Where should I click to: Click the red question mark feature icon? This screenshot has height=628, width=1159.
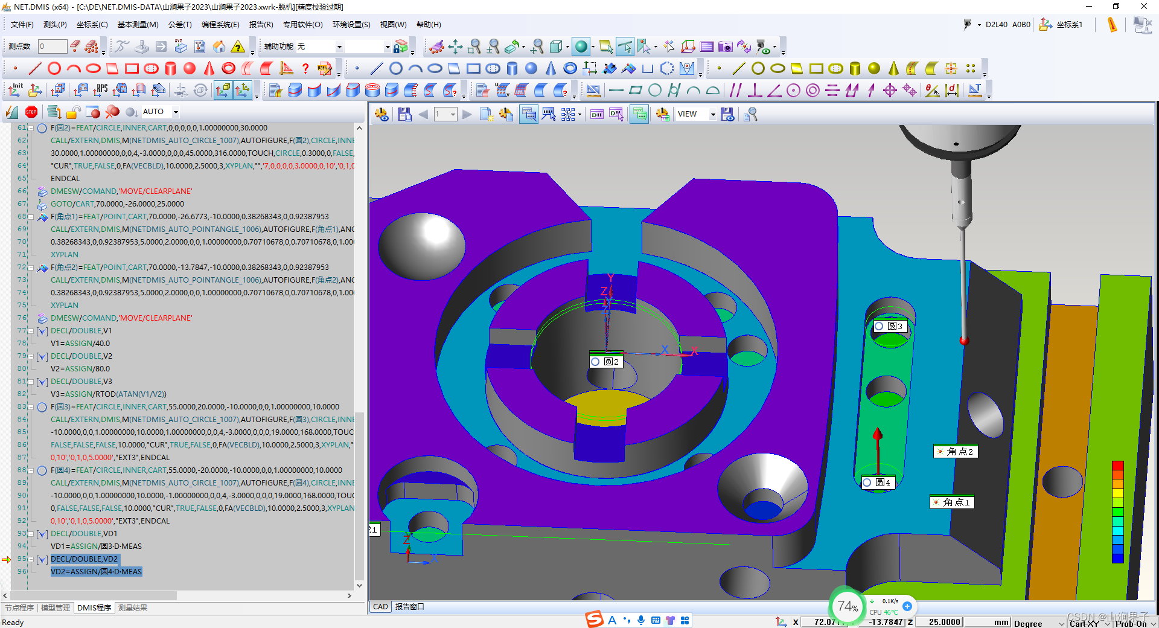[x=305, y=68]
